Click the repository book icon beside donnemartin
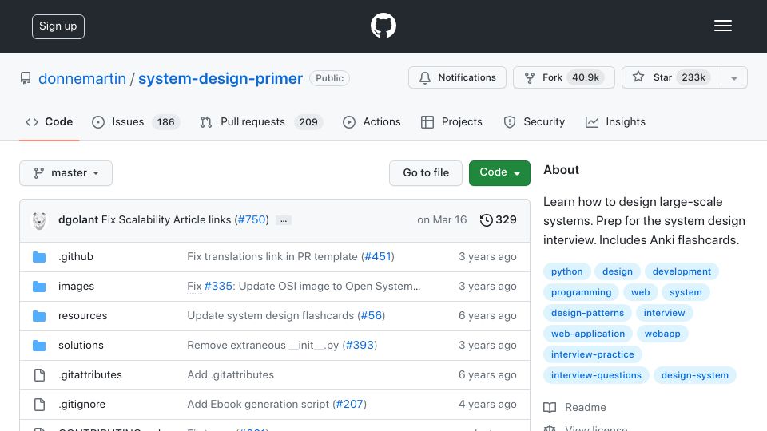 pos(26,78)
